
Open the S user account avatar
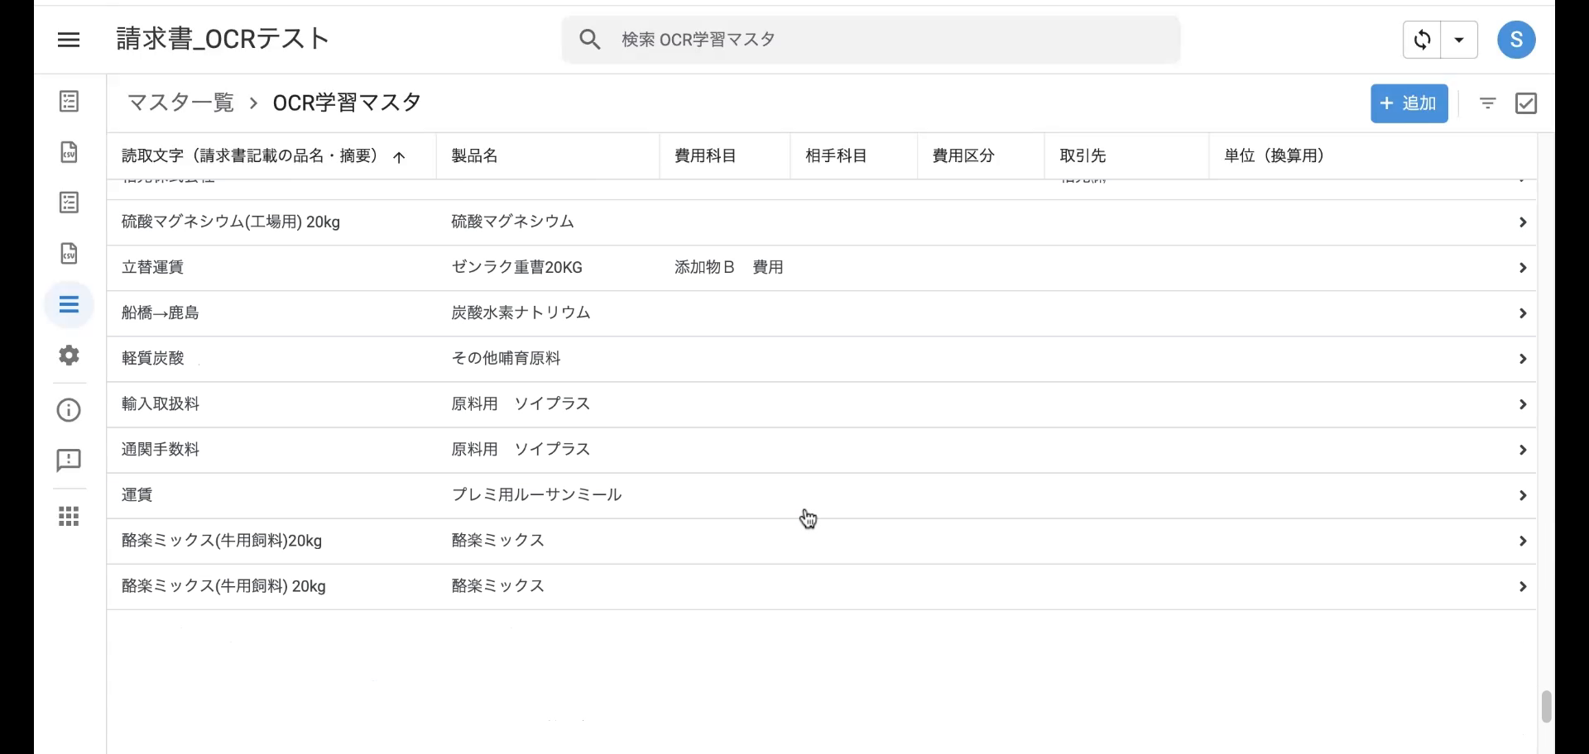click(1516, 40)
